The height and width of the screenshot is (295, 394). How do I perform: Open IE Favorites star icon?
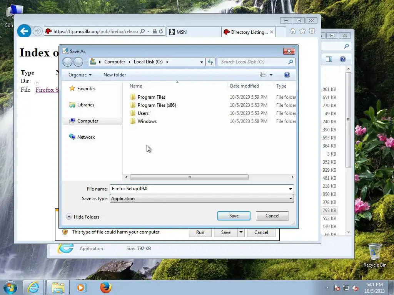tap(302, 31)
